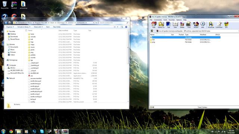This screenshot has height=134, width=239.
Task: Click the Forward arrow in Explorer window
Action: pos(9,23)
